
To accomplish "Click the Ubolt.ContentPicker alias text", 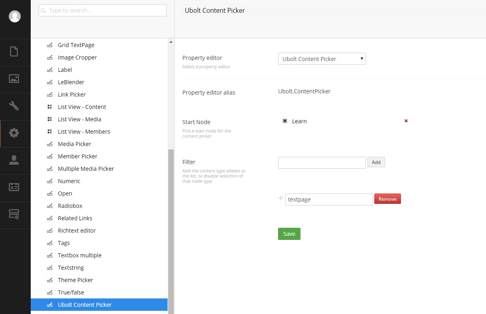I will coord(304,91).
